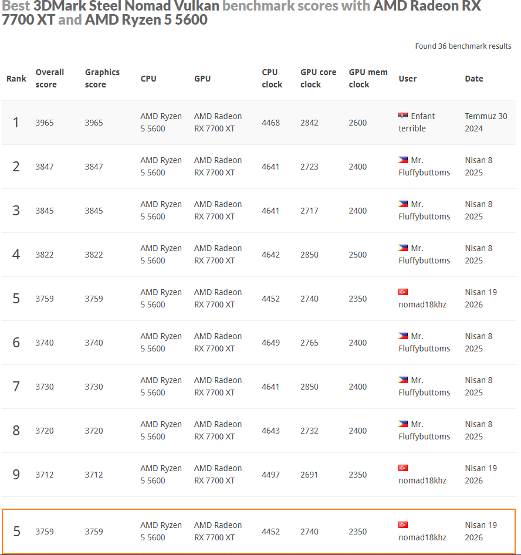Select the highlighted orange result row ranked 5
The height and width of the screenshot is (555, 521).
pos(259,532)
